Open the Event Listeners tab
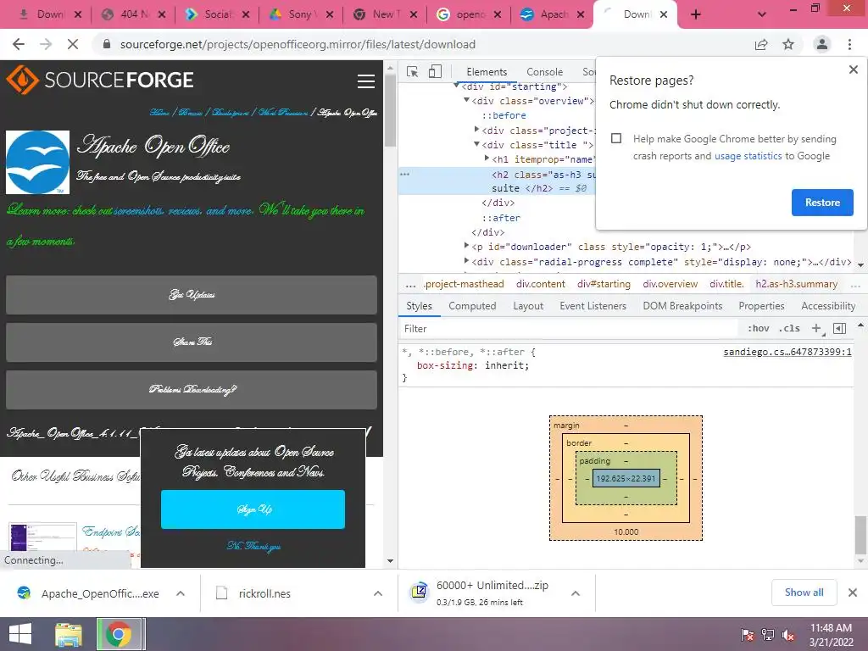868x651 pixels. click(593, 306)
